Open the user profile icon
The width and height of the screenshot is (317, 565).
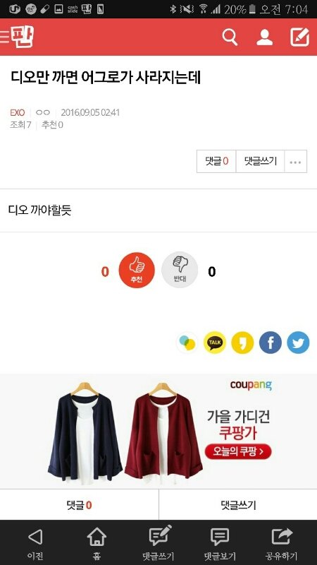(265, 37)
